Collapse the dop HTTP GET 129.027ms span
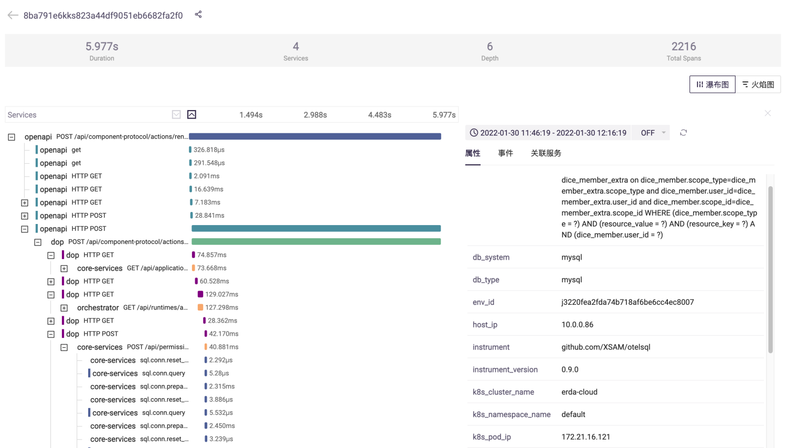 51,294
